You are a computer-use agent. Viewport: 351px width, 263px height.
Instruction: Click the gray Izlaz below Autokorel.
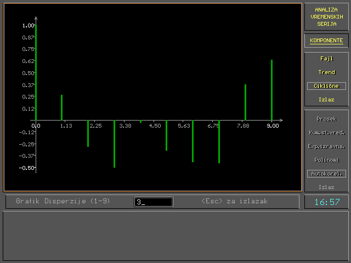tap(326, 187)
